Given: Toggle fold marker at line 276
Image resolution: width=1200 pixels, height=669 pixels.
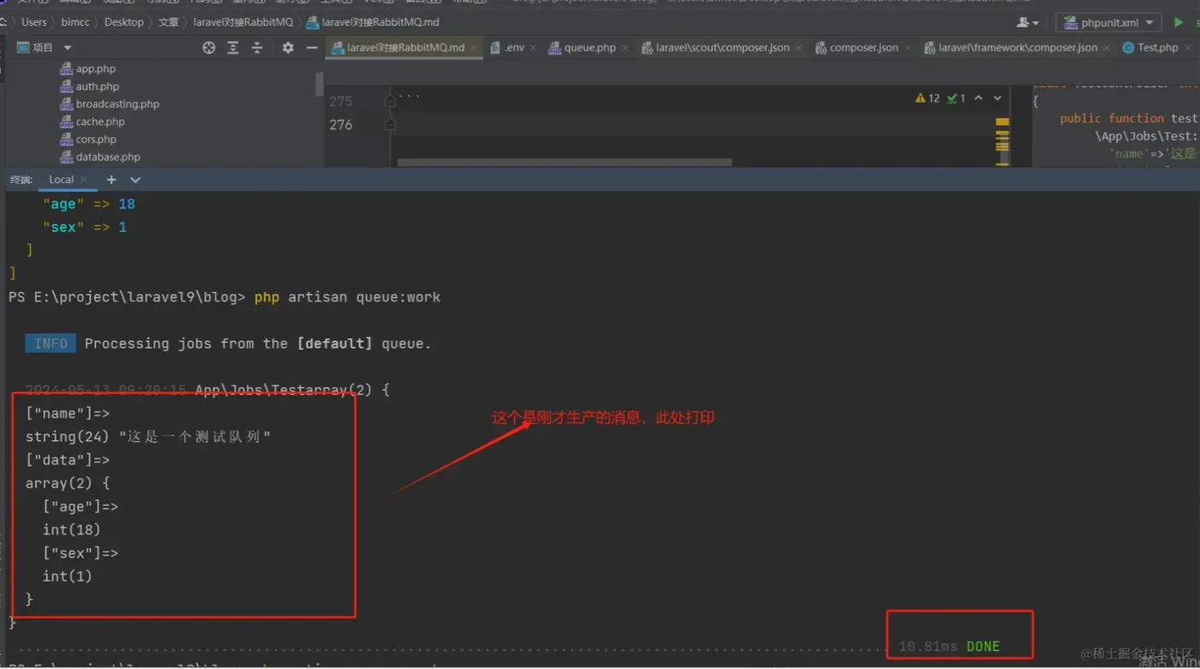Looking at the screenshot, I should (390, 124).
